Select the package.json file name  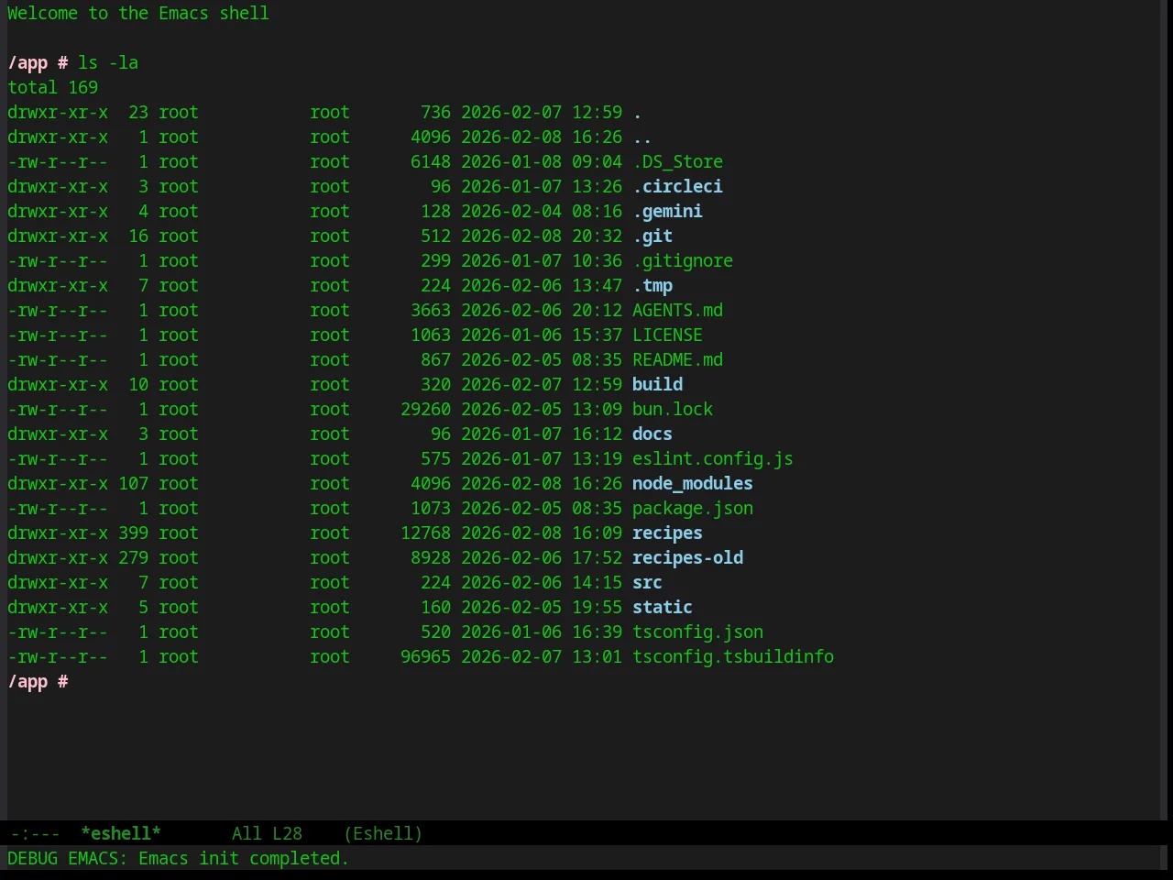693,509
